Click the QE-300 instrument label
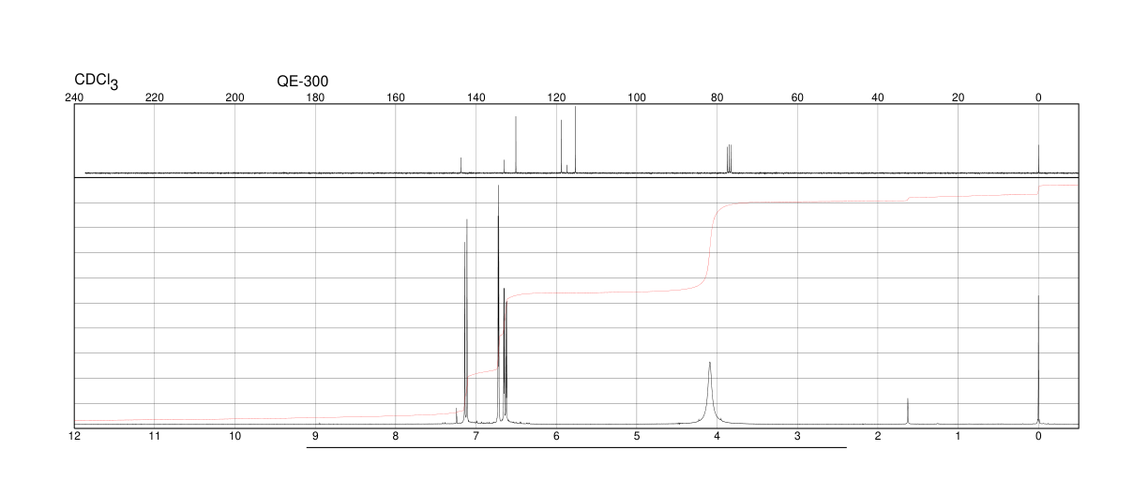 [302, 82]
